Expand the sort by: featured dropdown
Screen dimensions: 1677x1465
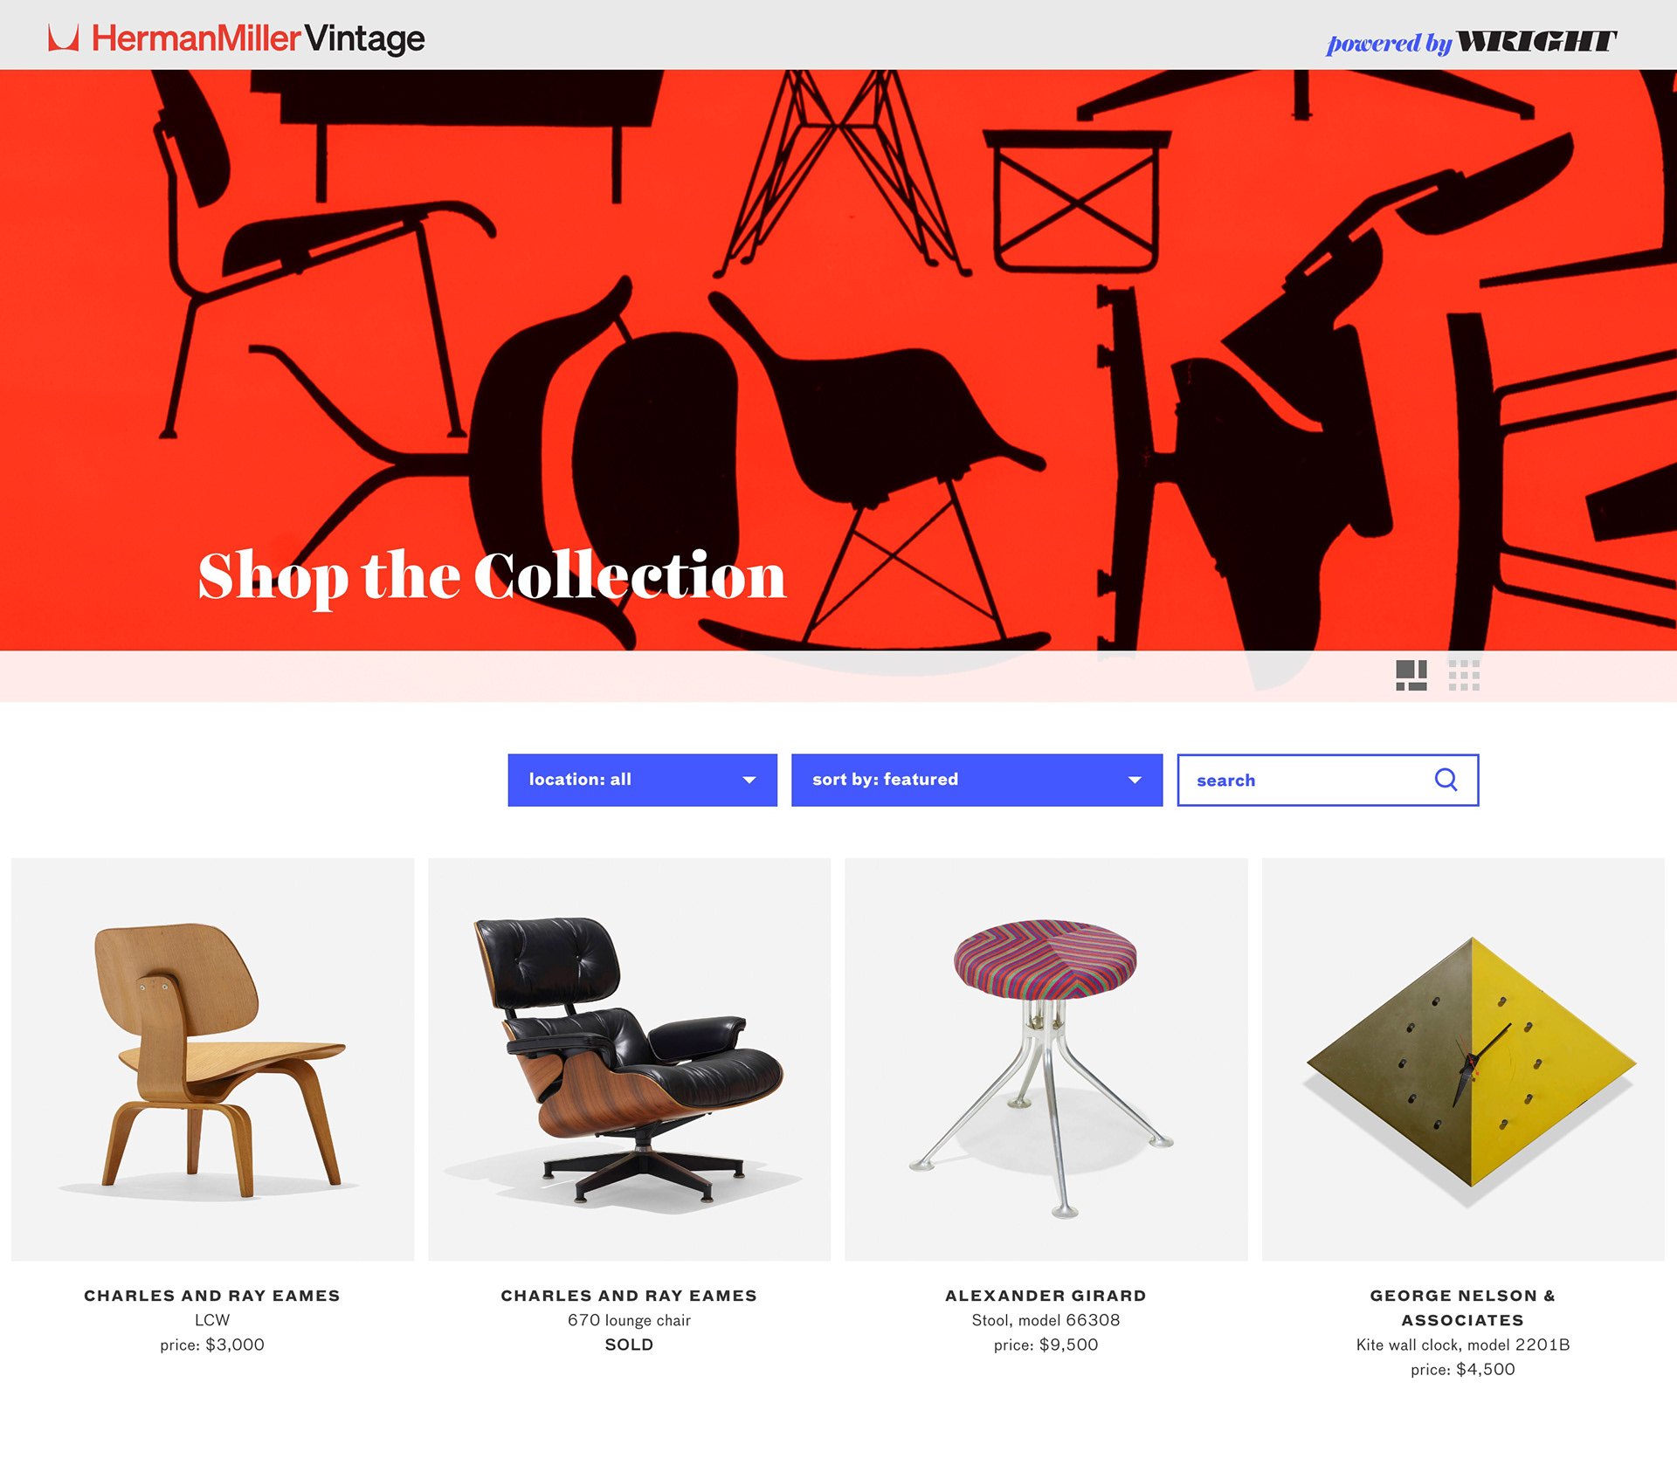click(977, 780)
